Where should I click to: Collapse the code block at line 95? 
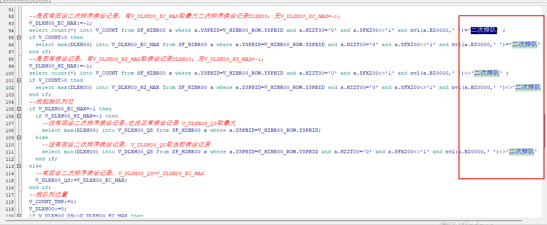pyautogui.click(x=18, y=38)
